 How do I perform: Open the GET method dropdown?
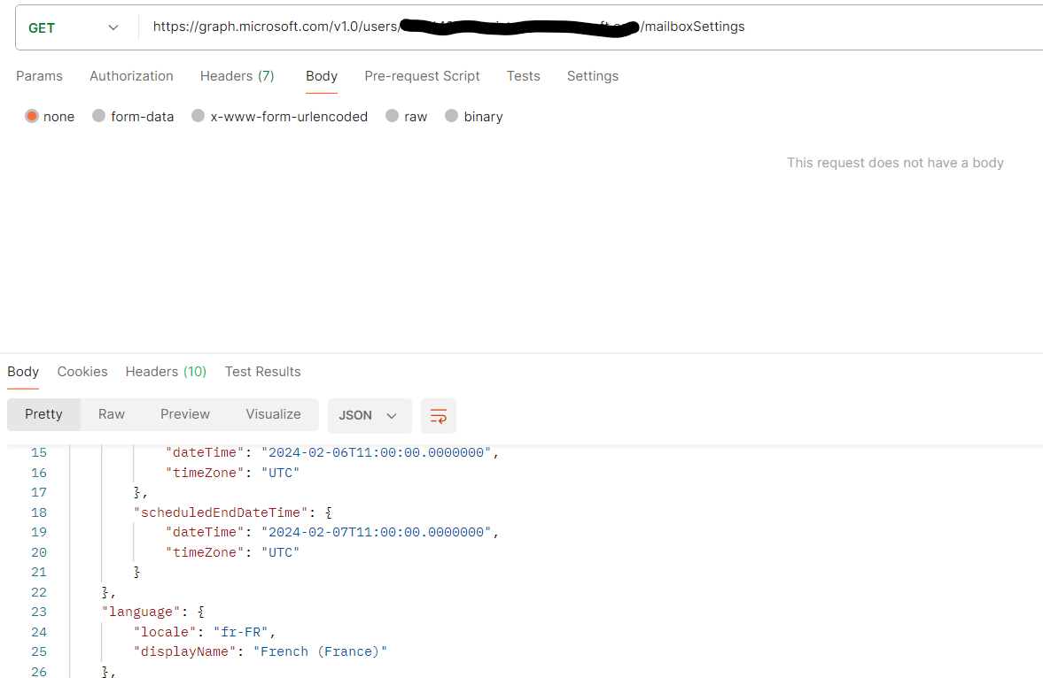pyautogui.click(x=74, y=28)
